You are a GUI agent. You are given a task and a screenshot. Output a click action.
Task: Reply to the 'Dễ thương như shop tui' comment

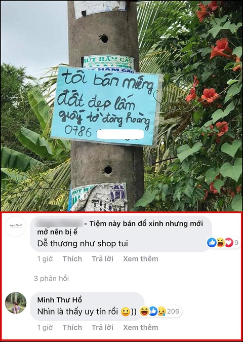(102, 259)
